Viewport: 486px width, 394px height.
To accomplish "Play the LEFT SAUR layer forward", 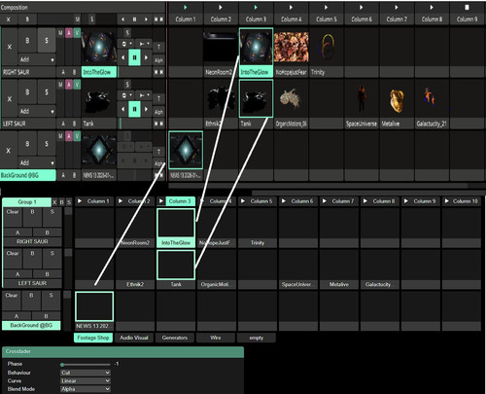I will (146, 109).
